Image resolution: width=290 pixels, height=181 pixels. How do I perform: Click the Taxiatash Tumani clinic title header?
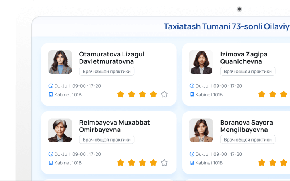tap(226, 27)
